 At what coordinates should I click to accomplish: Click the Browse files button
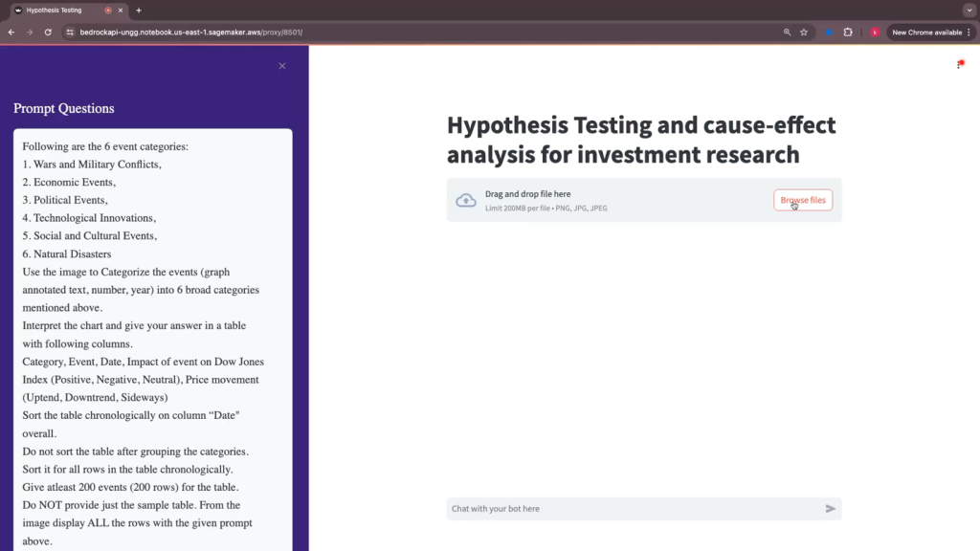tap(803, 200)
